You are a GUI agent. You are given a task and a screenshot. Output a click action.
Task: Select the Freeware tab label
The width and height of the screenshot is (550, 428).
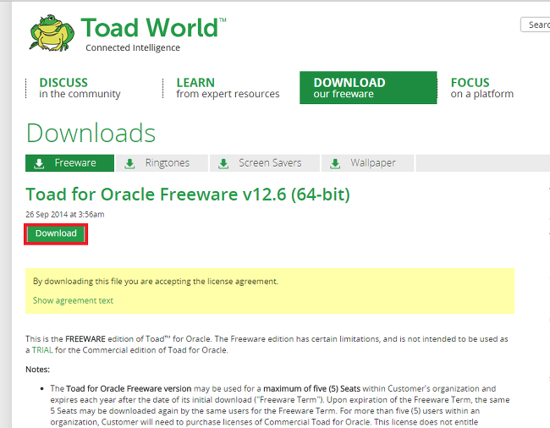[x=75, y=163]
